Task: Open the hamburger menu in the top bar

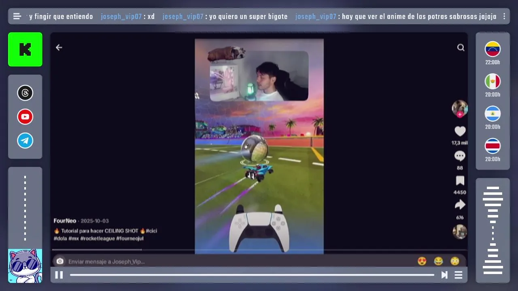Action: pos(17,17)
